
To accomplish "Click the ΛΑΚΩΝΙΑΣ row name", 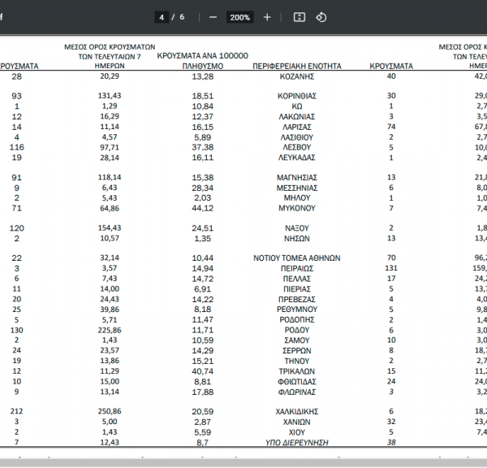I will click(297, 117).
